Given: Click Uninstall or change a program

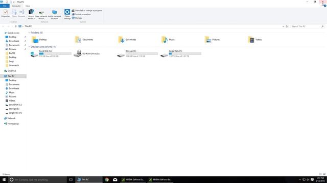Looking at the screenshot, I should [x=87, y=10].
